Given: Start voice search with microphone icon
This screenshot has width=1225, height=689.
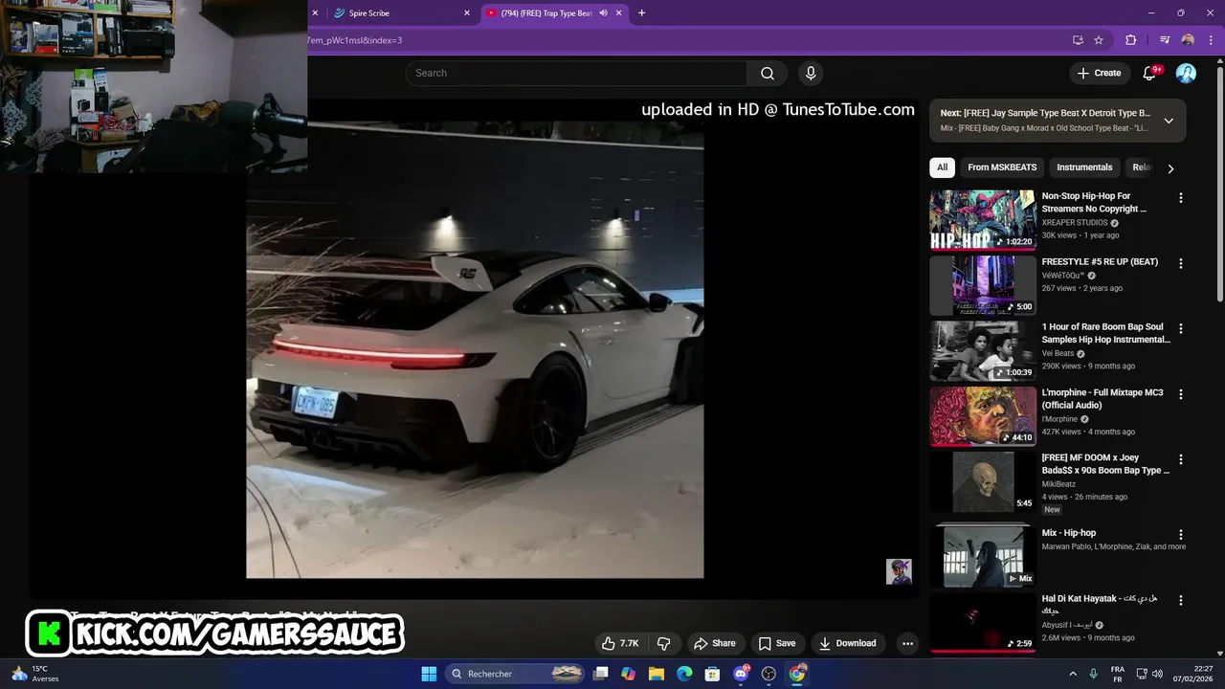Looking at the screenshot, I should click(811, 74).
